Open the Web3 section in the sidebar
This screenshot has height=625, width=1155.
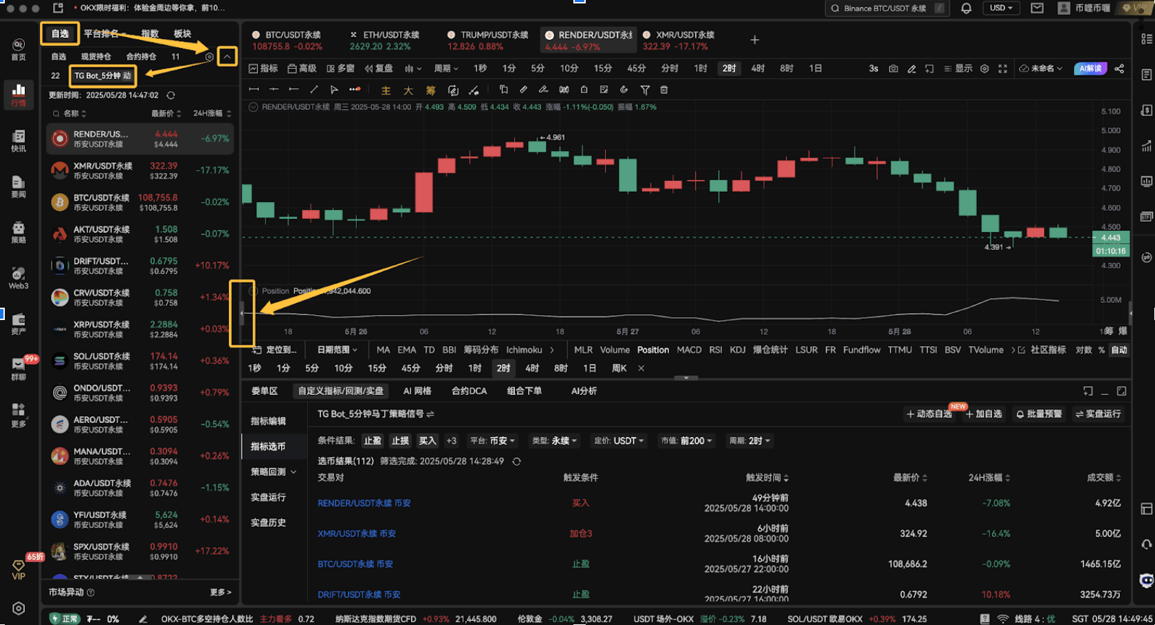[x=19, y=278]
